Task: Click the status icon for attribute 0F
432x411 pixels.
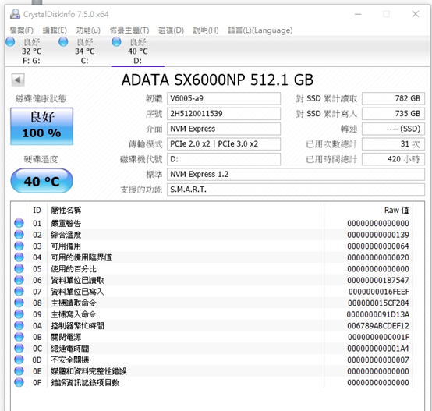Action: pos(19,382)
